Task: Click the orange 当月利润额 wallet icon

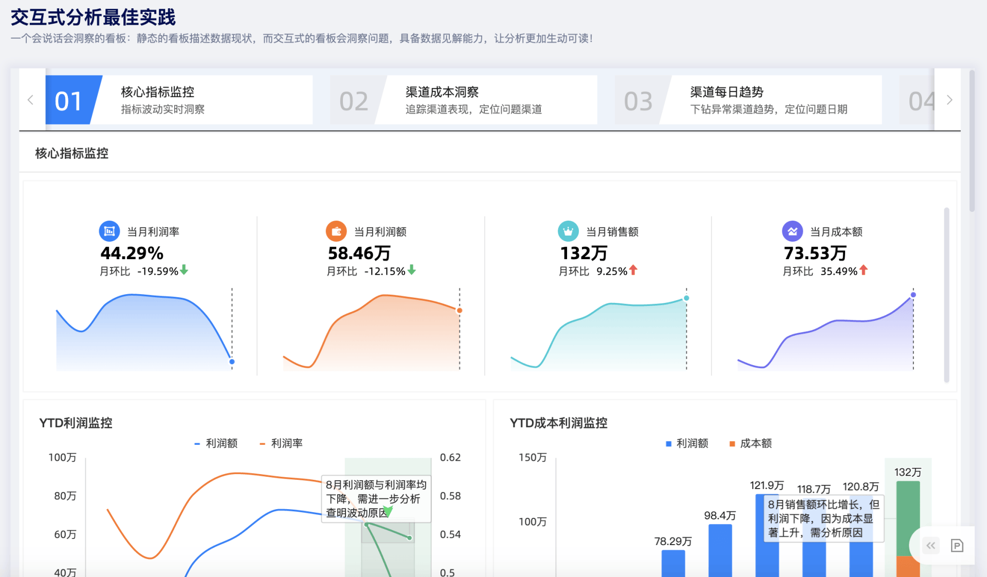Action: (x=336, y=231)
